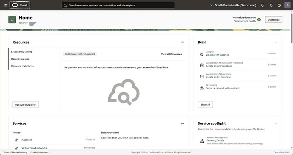
Task: Click the Compute VM instance icon
Action: [202, 54]
